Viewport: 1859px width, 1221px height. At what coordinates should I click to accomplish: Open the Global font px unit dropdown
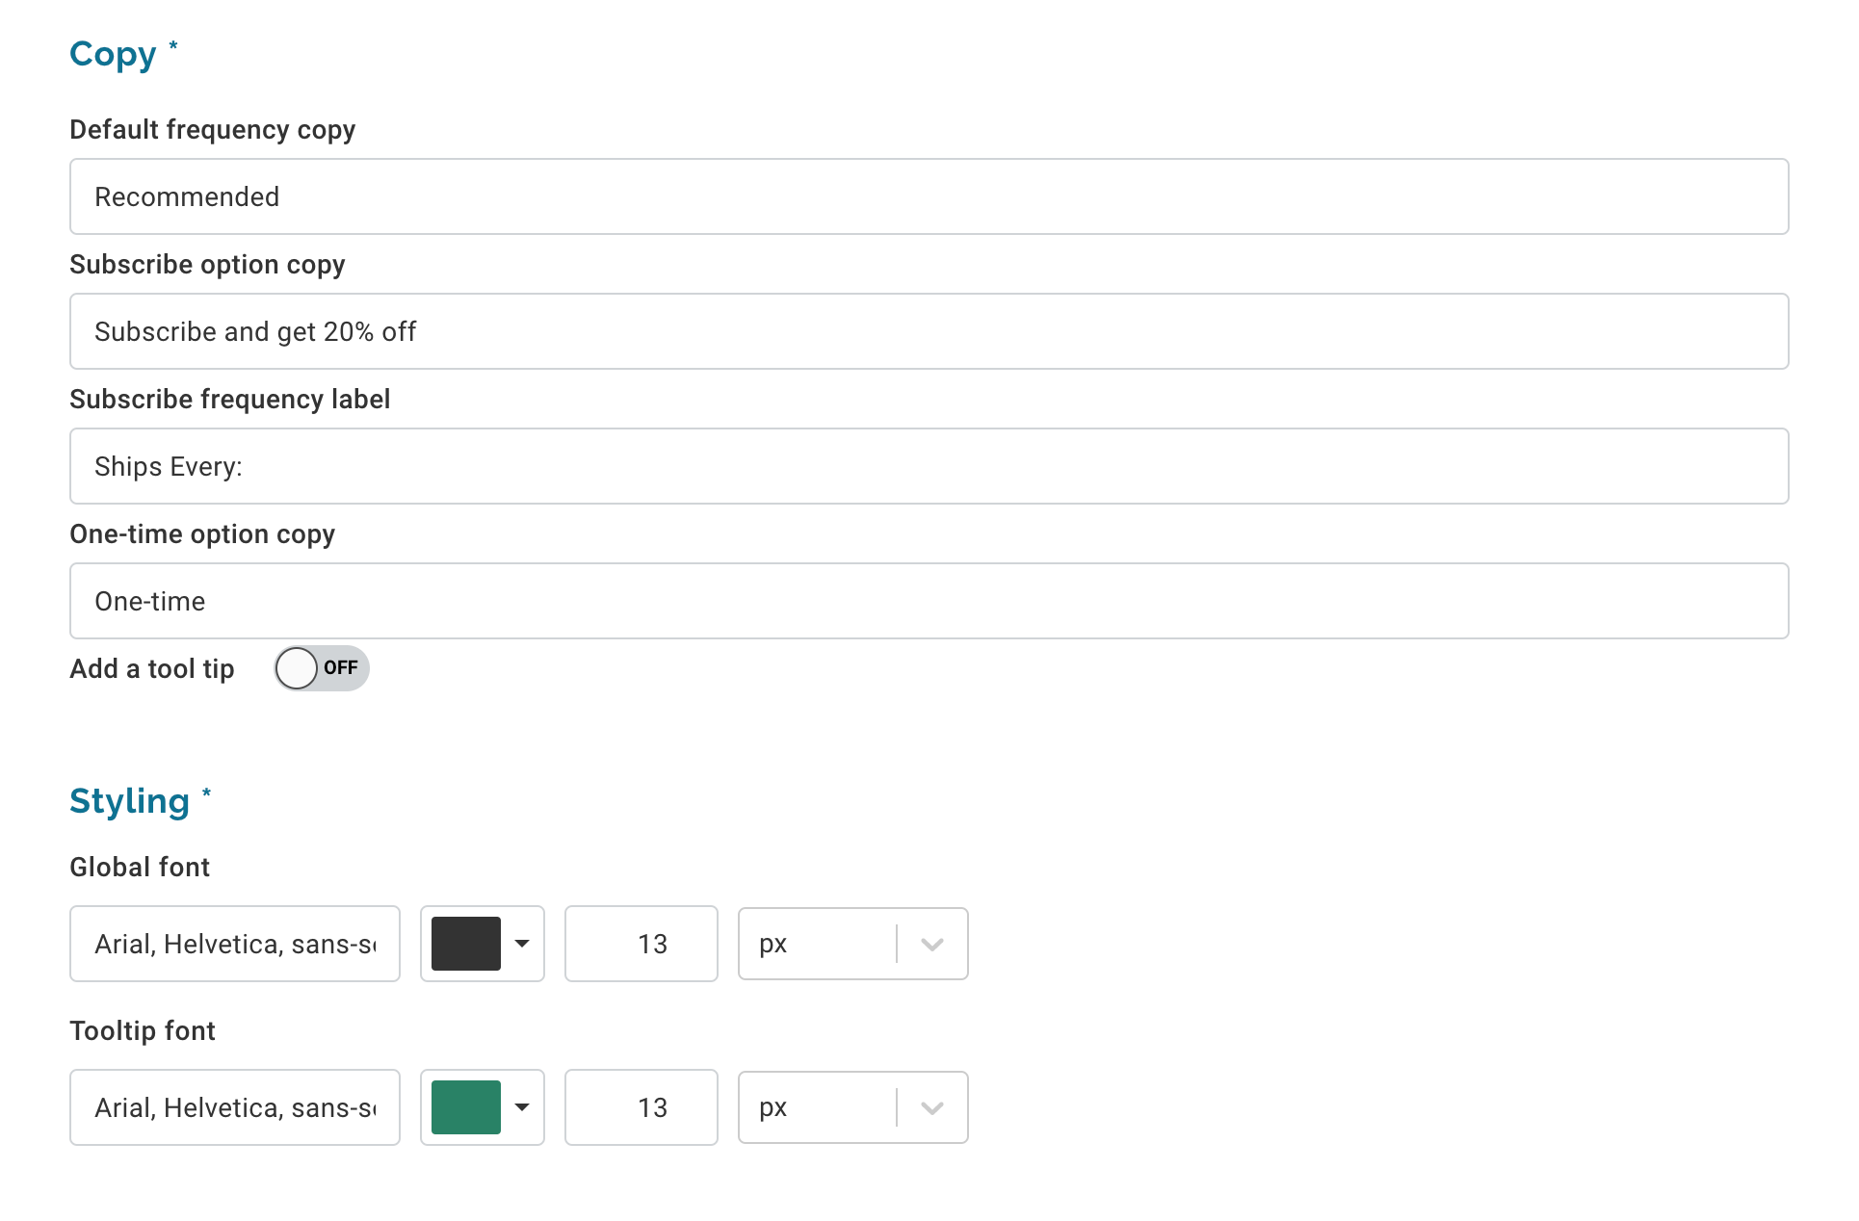[853, 944]
